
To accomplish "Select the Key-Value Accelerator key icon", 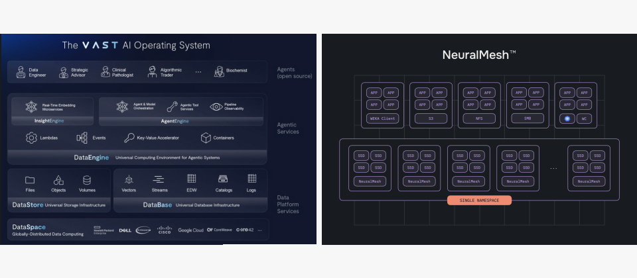I will coord(129,138).
